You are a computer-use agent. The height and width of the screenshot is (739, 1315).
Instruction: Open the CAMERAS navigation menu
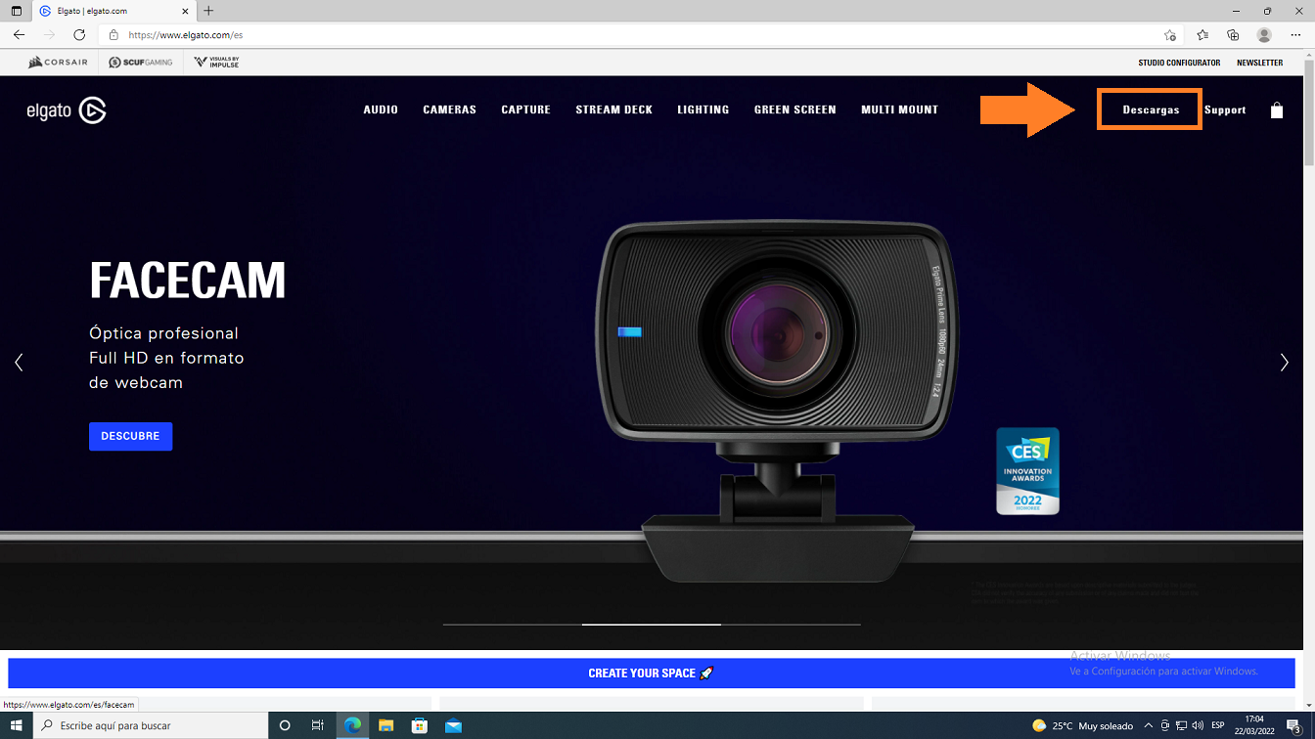449,109
